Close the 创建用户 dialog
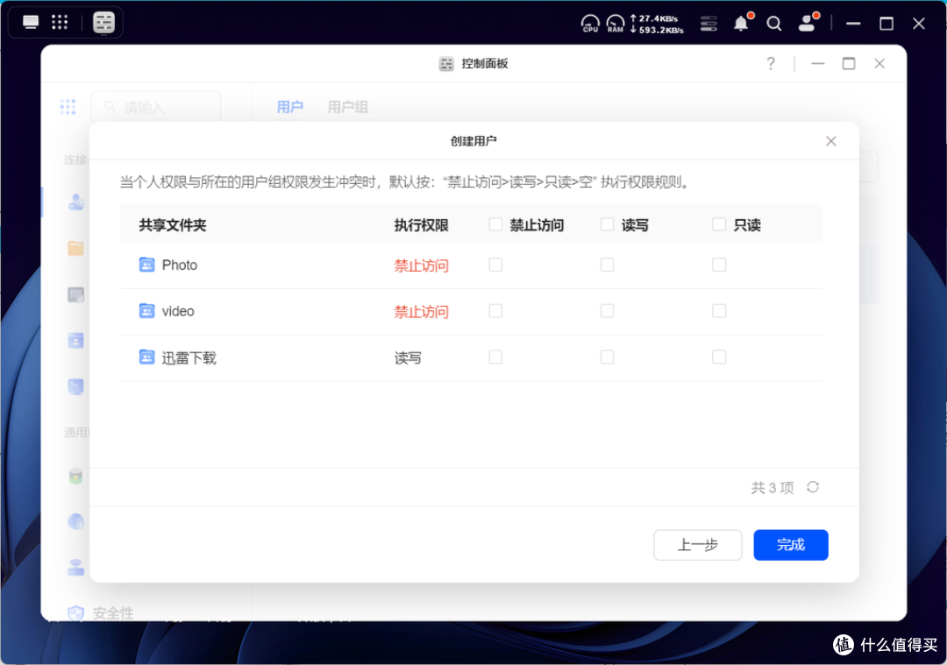The image size is (947, 665). point(831,140)
